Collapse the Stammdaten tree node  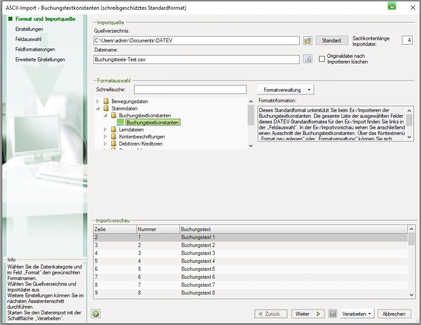click(x=98, y=108)
